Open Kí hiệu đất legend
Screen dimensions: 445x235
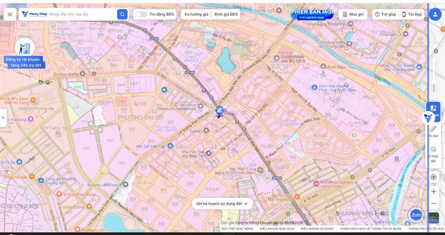[x=433, y=154]
